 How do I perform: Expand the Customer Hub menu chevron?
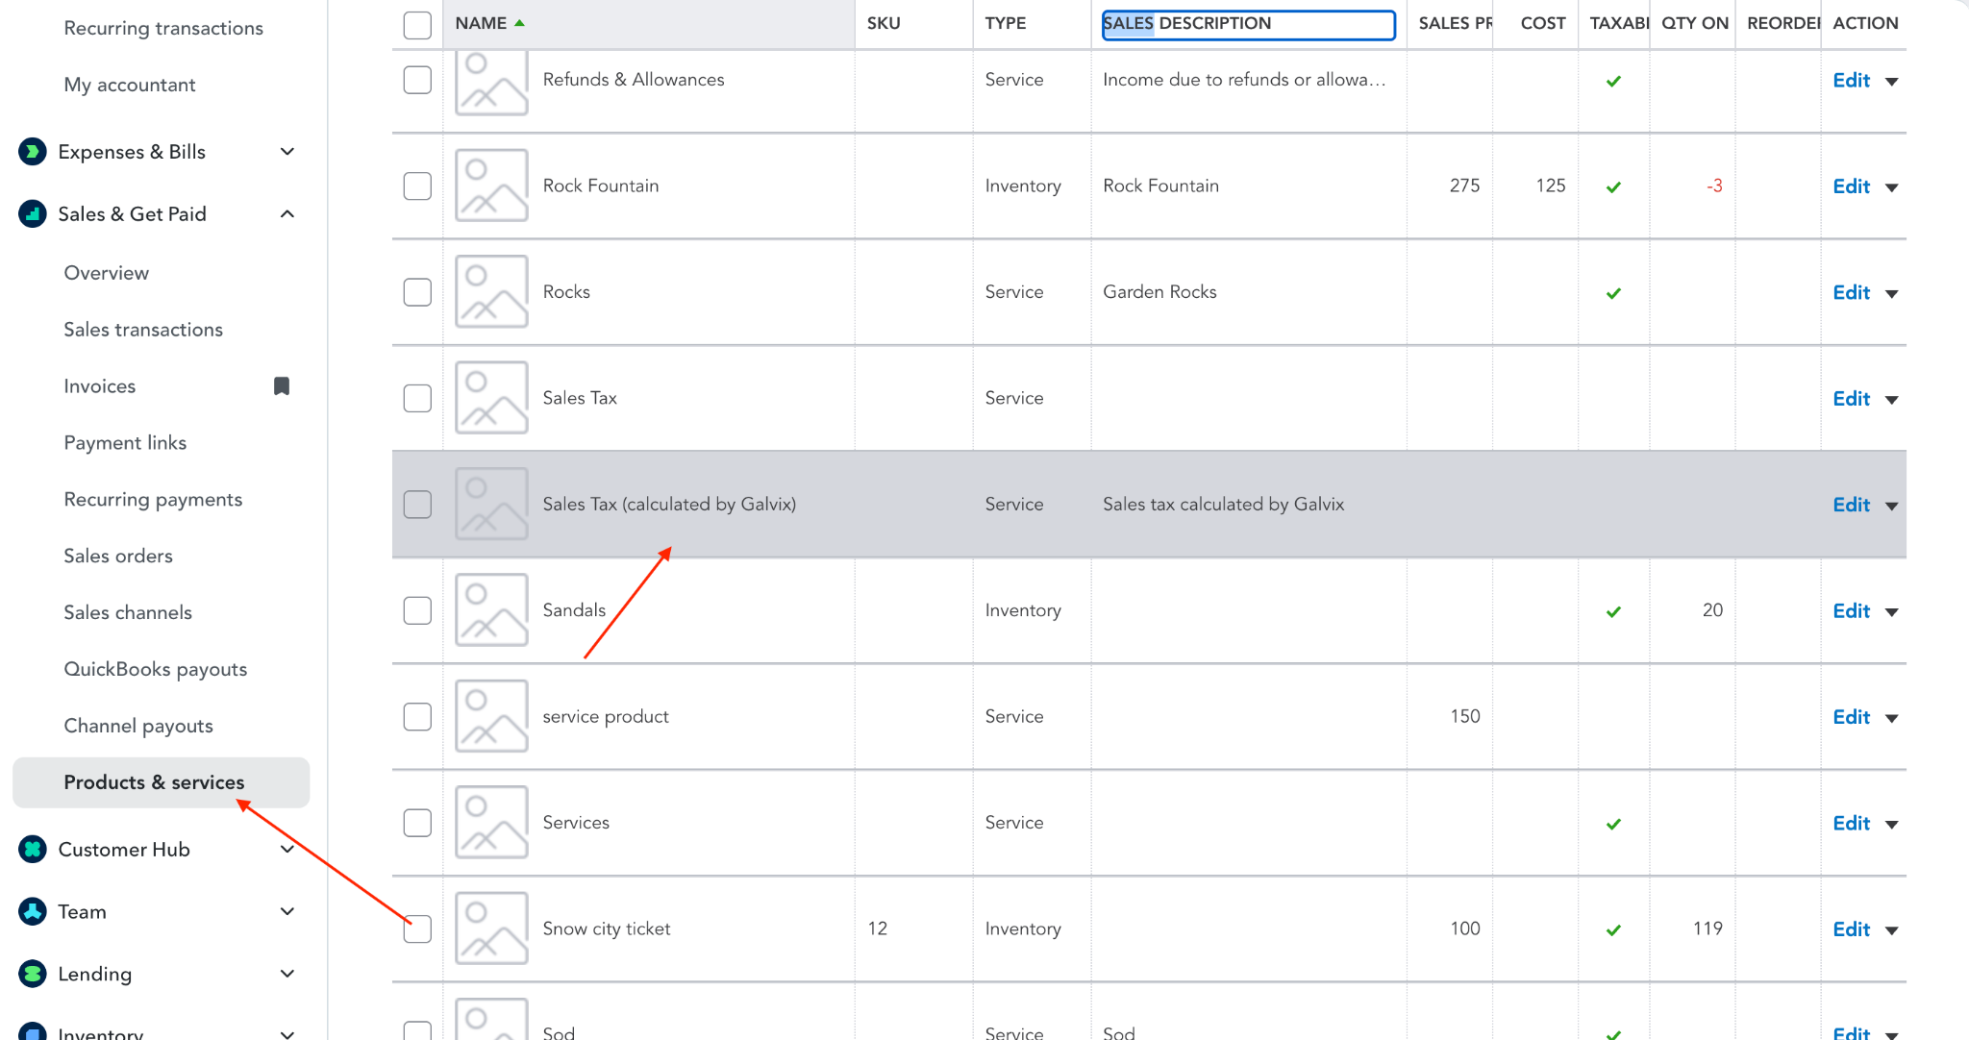(x=287, y=850)
